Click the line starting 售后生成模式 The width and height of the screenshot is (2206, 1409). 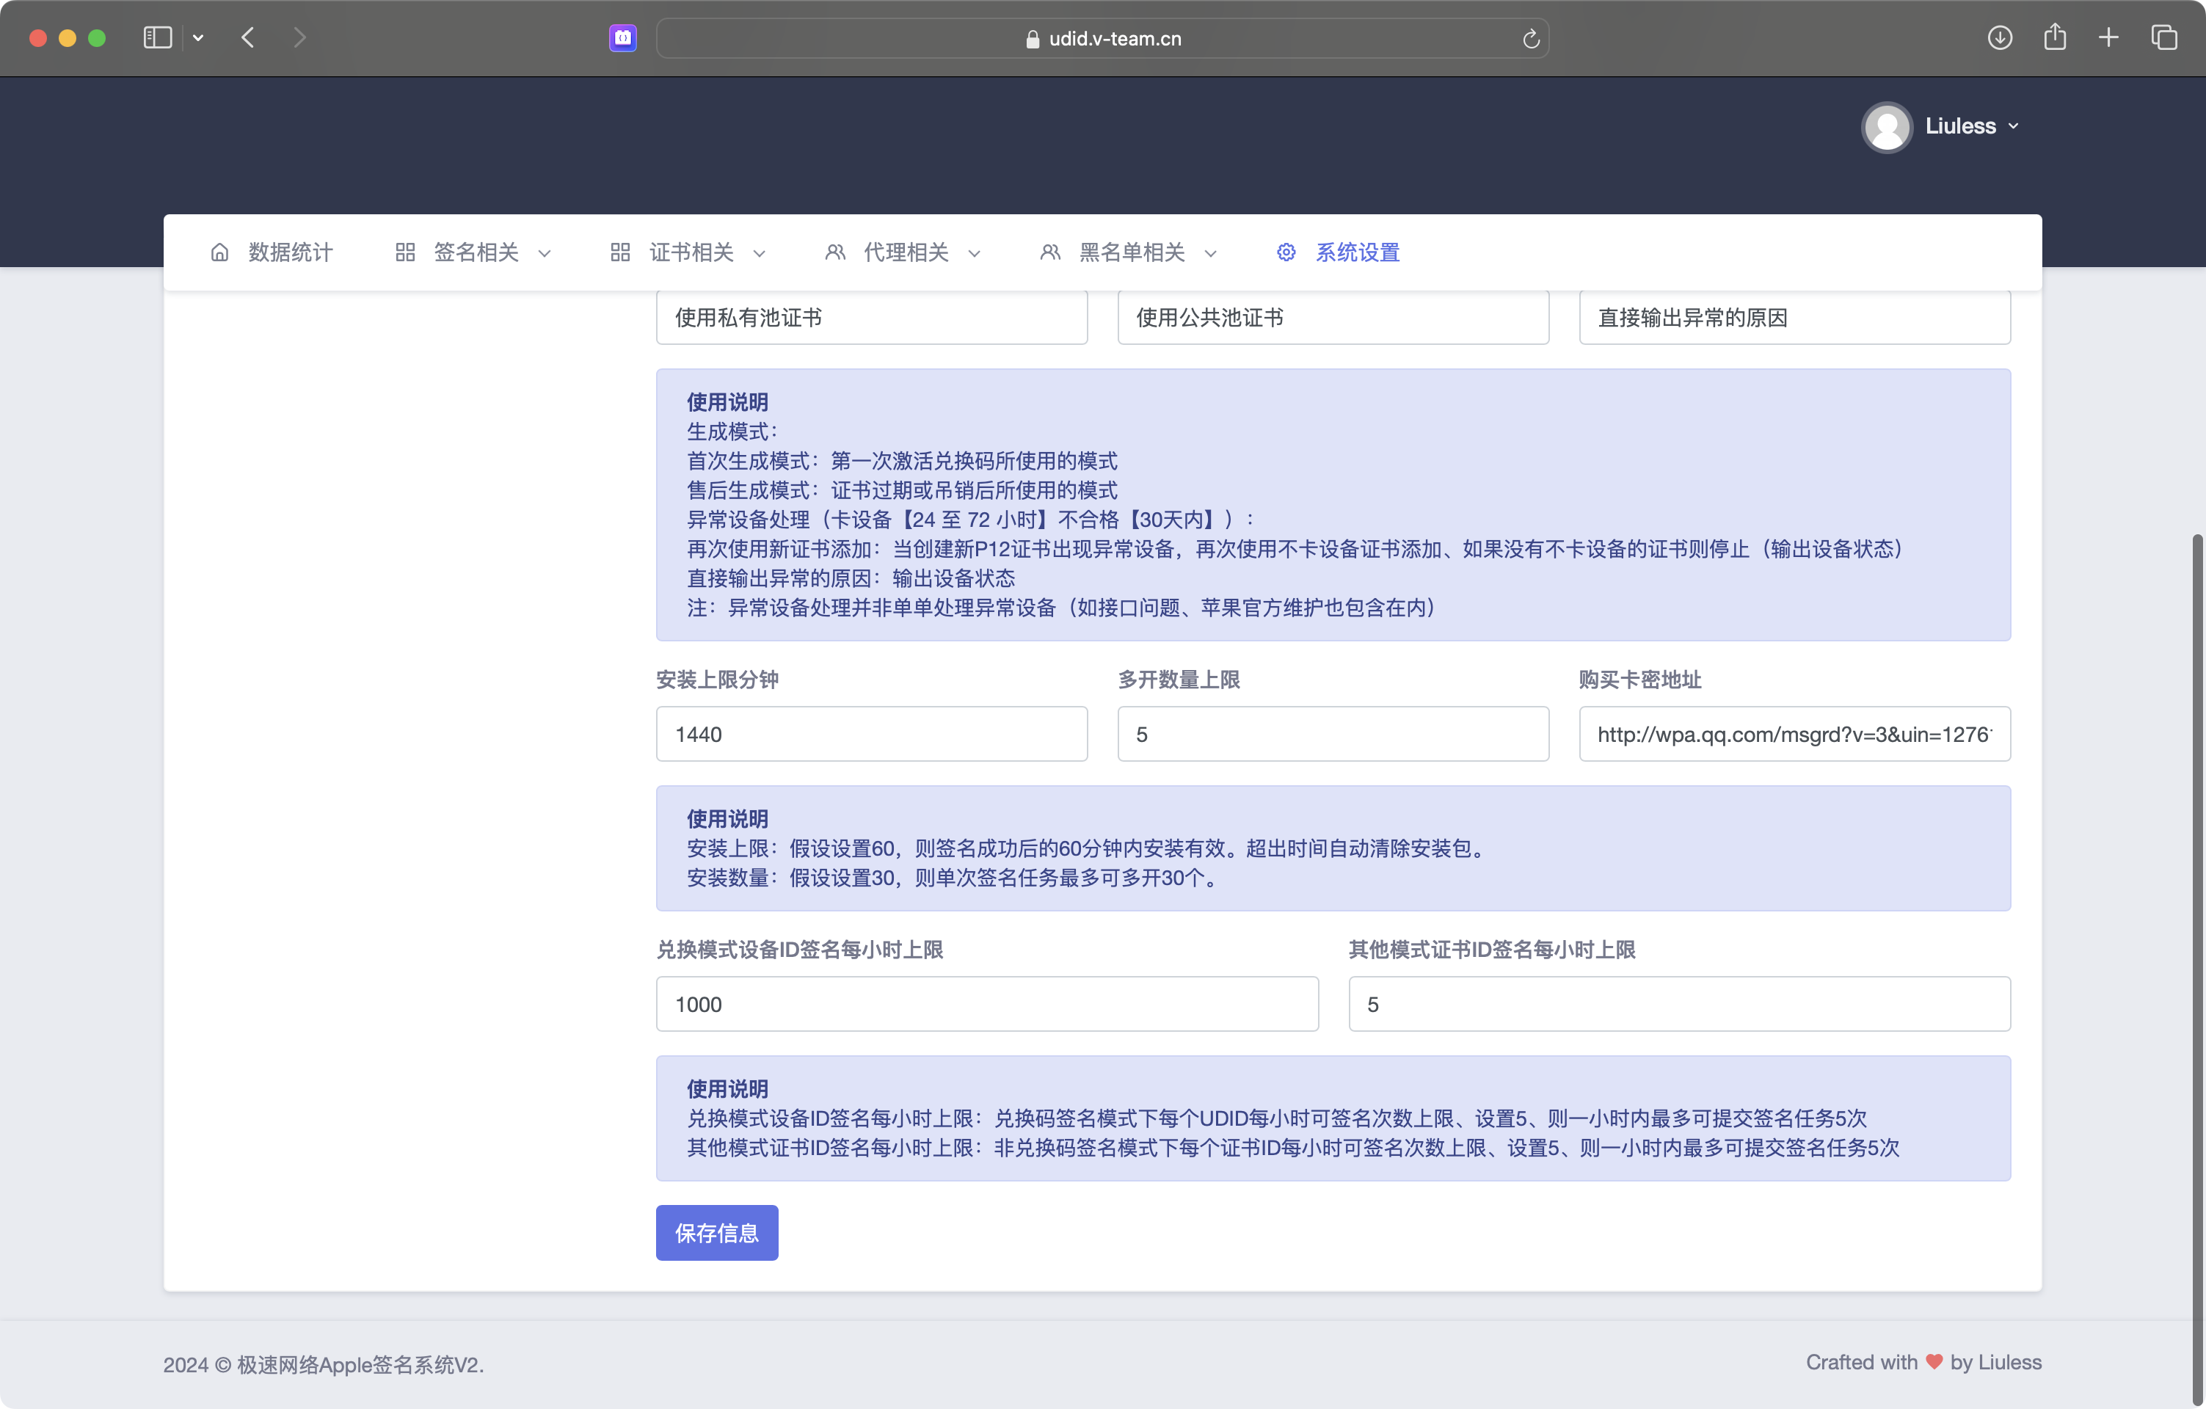coord(901,490)
